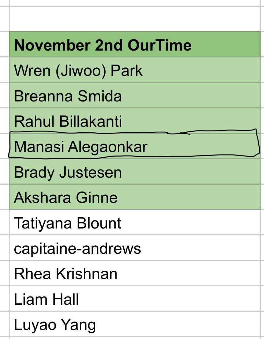The height and width of the screenshot is (339, 264).
Task: Click empty cell left of Rhea Krishnan
Action: (x=4, y=273)
